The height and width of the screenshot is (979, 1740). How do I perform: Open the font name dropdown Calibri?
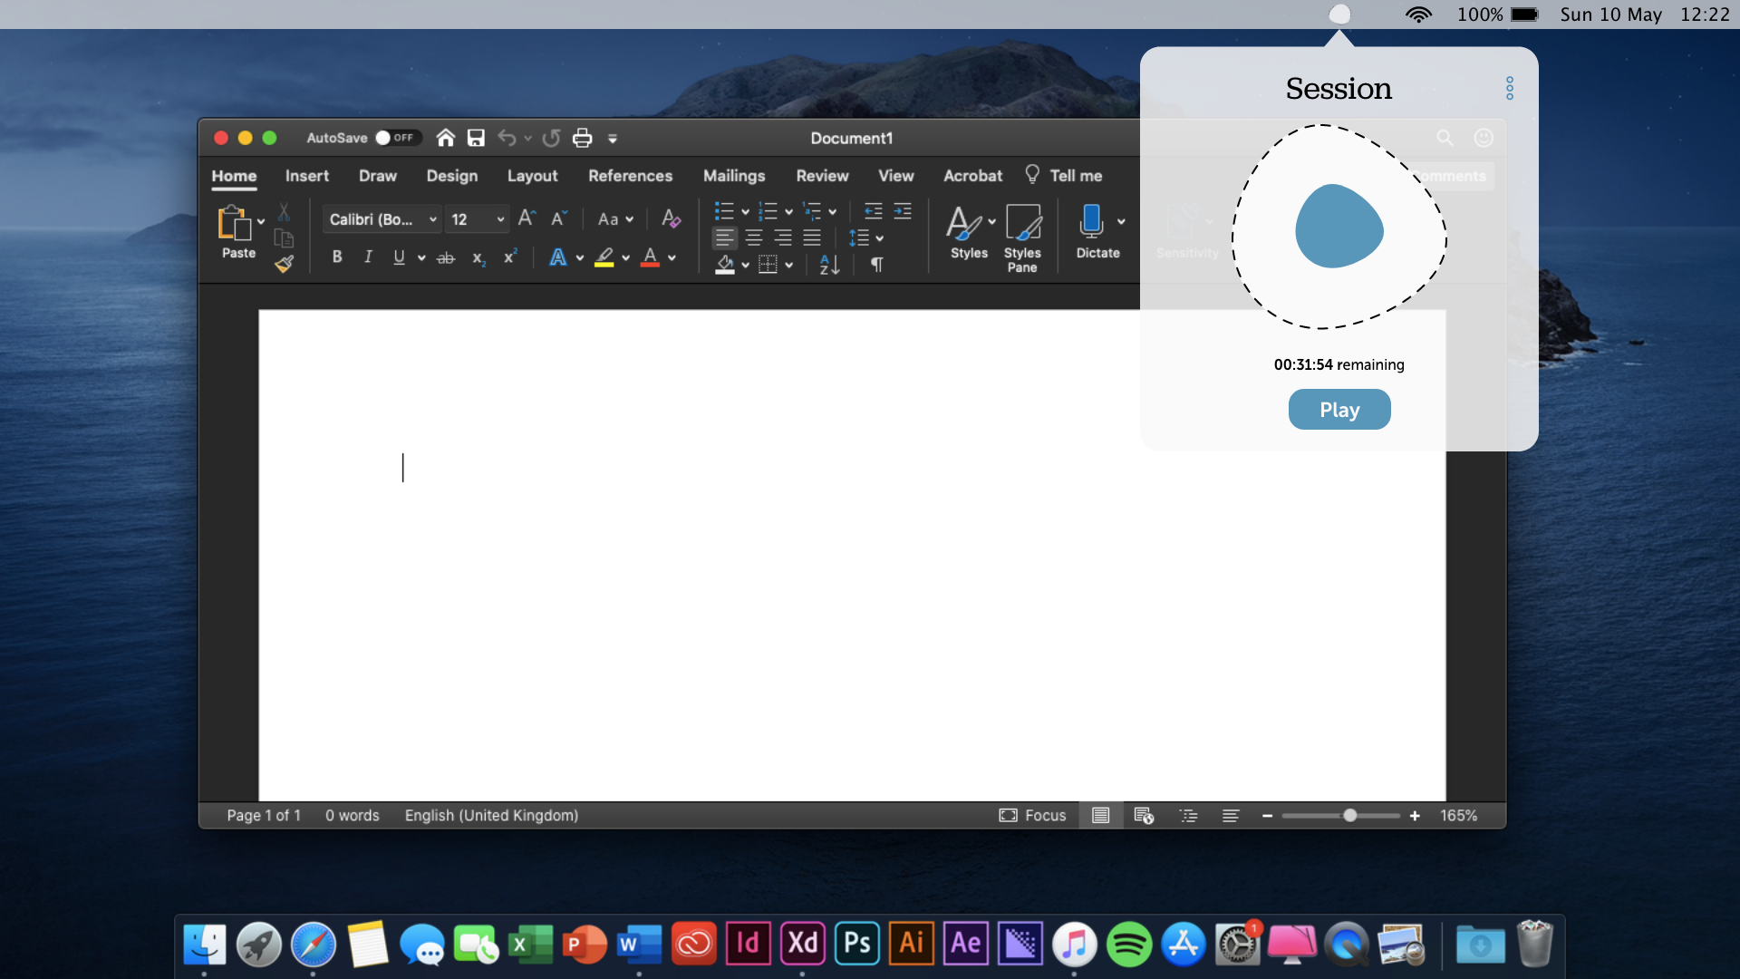click(x=383, y=219)
